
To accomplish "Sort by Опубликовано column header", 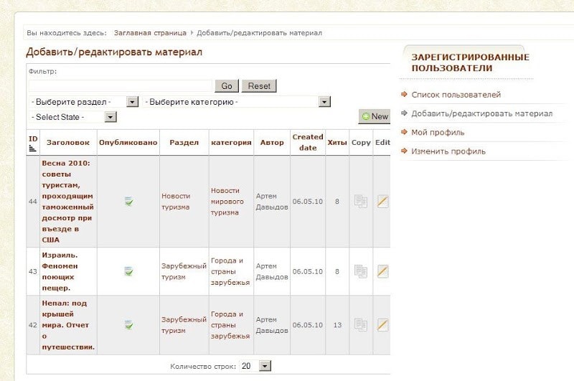I will click(128, 142).
